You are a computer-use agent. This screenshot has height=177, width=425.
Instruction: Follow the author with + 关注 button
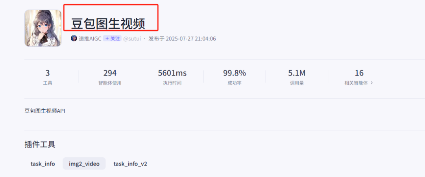112,39
